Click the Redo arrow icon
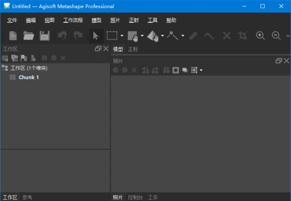291x201 pixels. pyautogui.click(x=78, y=35)
